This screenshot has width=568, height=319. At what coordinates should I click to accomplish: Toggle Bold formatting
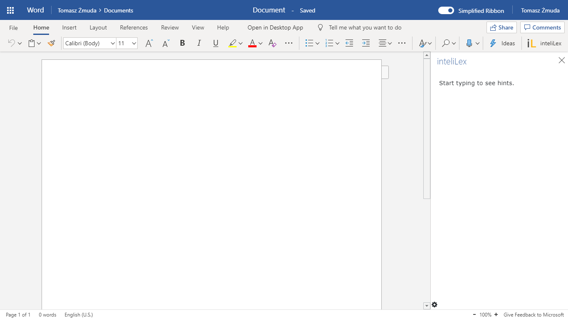(x=182, y=43)
